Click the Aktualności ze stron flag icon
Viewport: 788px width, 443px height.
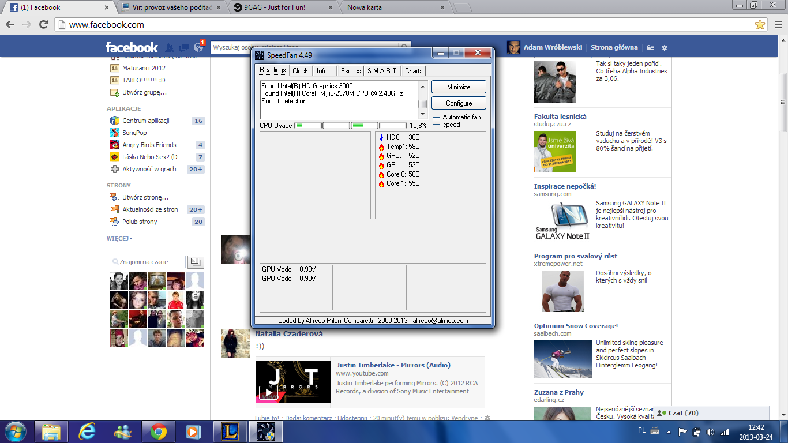pyautogui.click(x=114, y=209)
